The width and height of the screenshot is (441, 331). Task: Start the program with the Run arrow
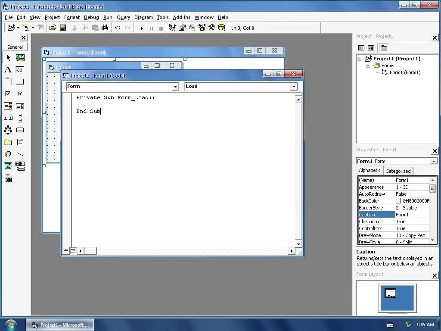142,28
